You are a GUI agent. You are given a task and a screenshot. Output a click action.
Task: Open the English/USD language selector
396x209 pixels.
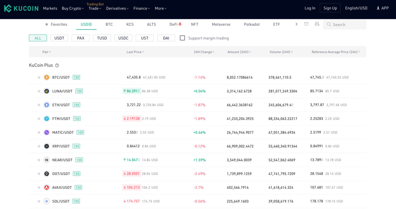[x=356, y=8]
